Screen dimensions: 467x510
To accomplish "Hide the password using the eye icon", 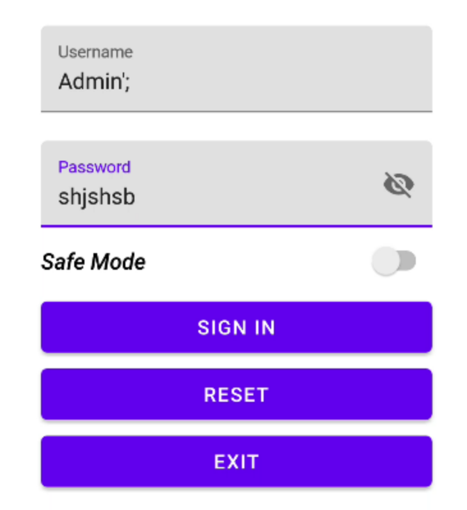I will (399, 185).
